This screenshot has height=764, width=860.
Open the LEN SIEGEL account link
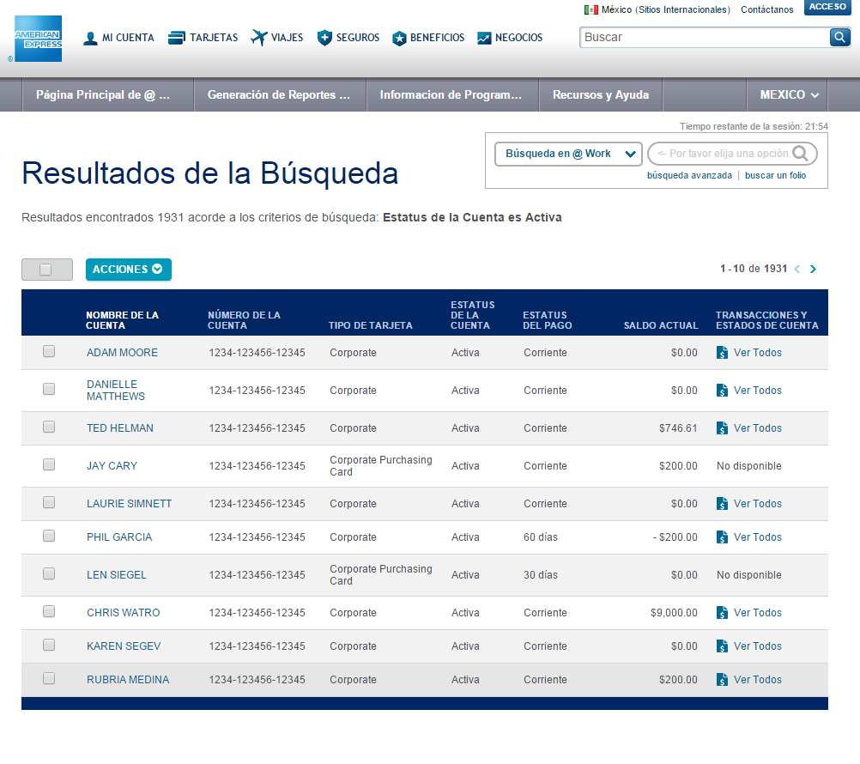pos(116,575)
